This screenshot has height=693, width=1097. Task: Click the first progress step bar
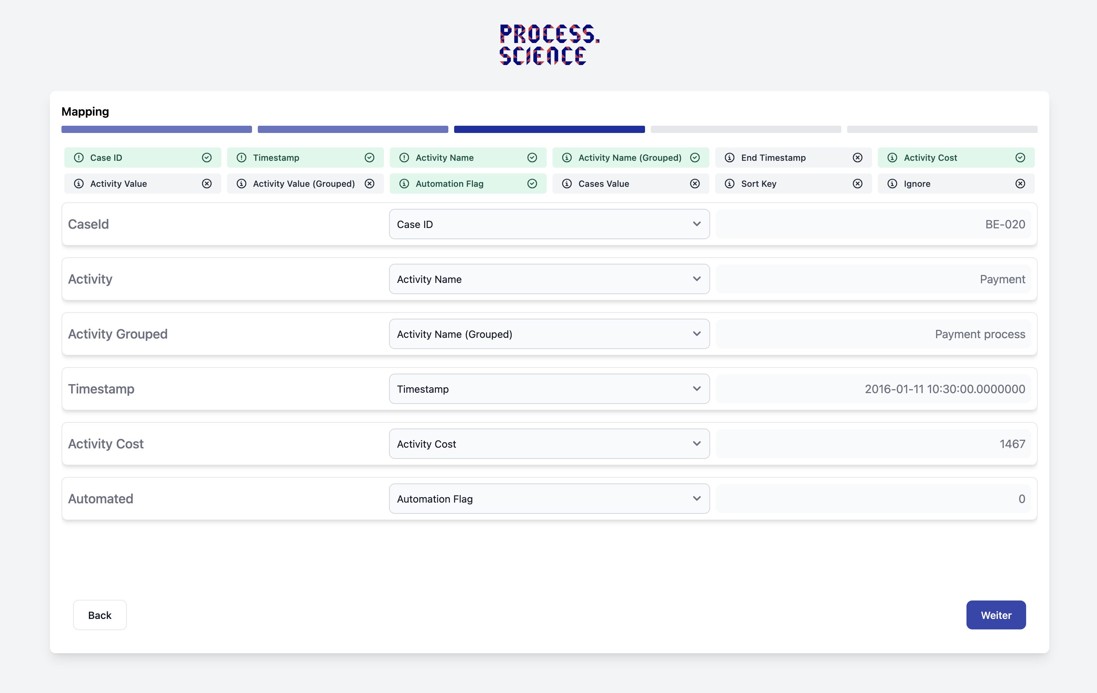tap(157, 129)
